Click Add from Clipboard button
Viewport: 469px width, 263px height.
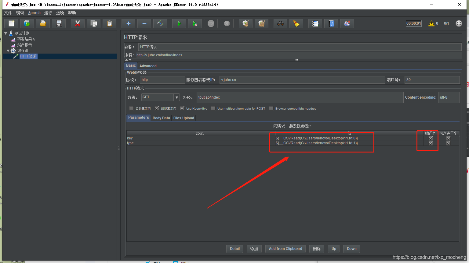(x=285, y=249)
